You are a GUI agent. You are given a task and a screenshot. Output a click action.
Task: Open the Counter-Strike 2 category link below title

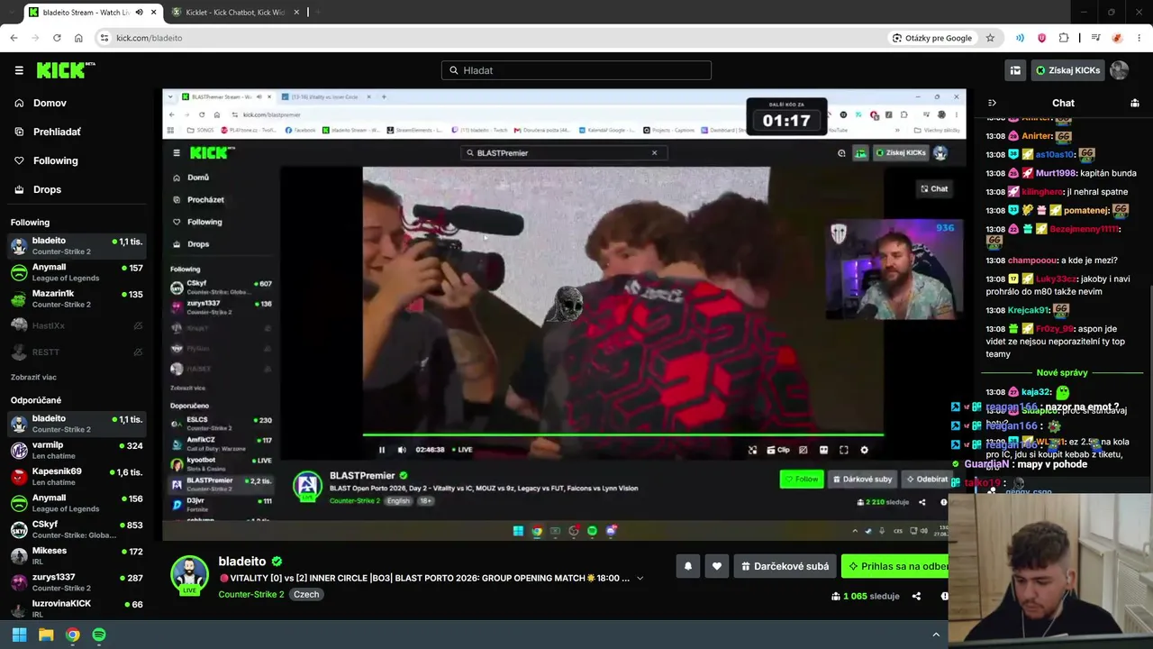point(251,594)
